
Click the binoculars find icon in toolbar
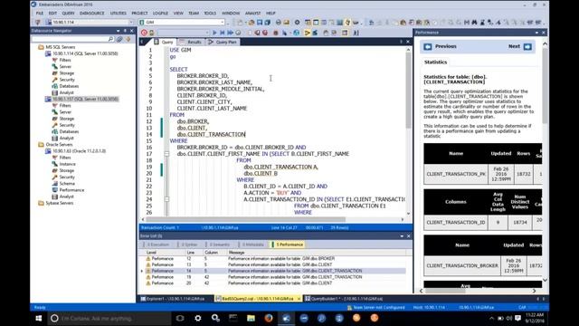coord(474,23)
